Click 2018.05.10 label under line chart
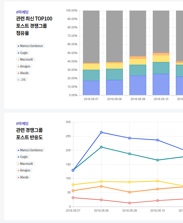The width and height of the screenshot is (183, 223). coord(158,210)
